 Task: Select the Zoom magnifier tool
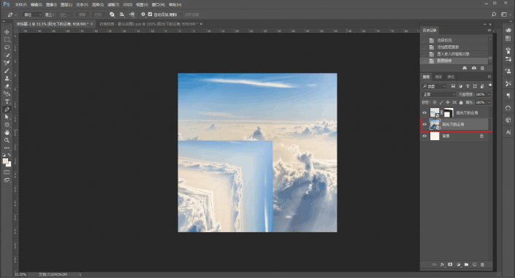pos(7,140)
